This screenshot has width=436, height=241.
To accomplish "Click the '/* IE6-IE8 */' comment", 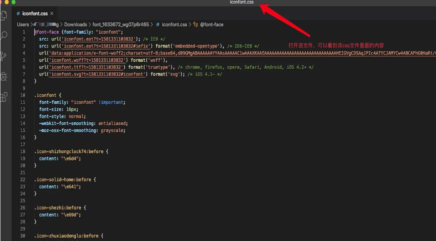I will coord(243,46).
